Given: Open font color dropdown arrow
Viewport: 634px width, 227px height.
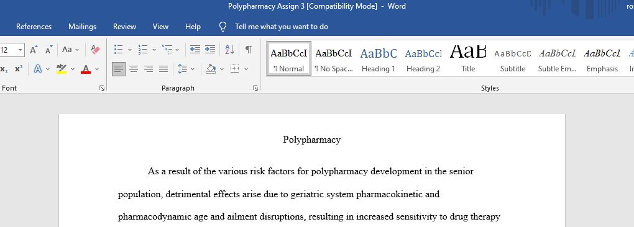Looking at the screenshot, I should (97, 69).
